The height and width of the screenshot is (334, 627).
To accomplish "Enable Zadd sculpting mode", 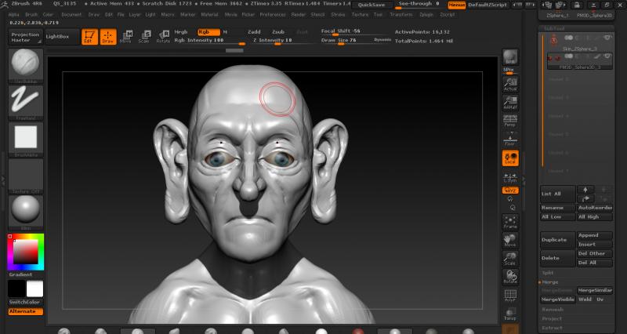I will 254,32.
